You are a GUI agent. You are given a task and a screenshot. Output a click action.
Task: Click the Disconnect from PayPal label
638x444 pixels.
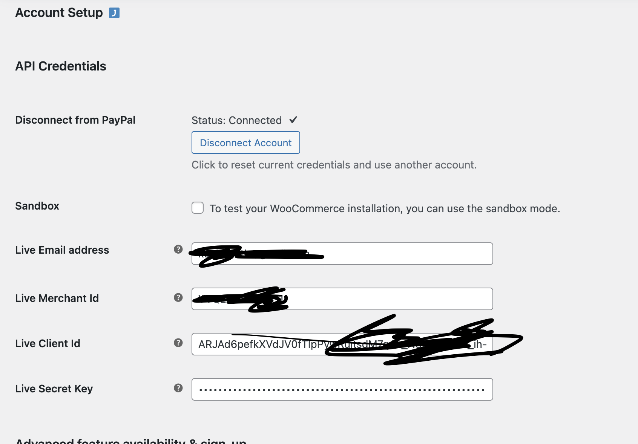[75, 120]
